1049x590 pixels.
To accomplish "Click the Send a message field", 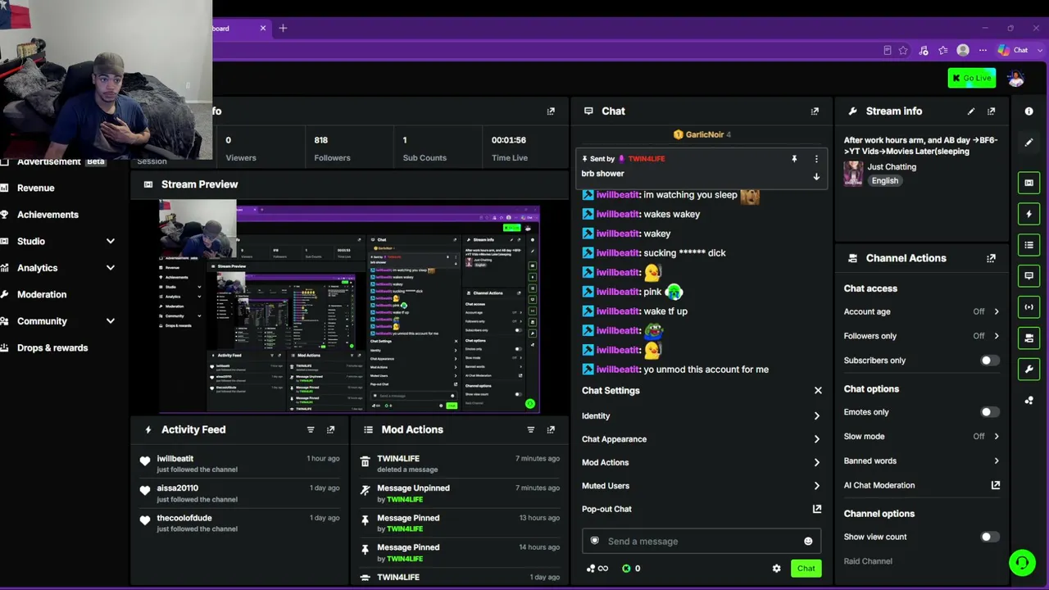I will [701, 541].
